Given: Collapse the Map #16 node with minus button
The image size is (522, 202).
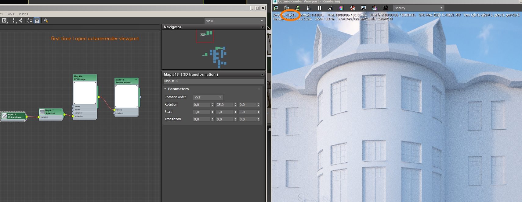Looking at the screenshot, I should tap(136, 79).
